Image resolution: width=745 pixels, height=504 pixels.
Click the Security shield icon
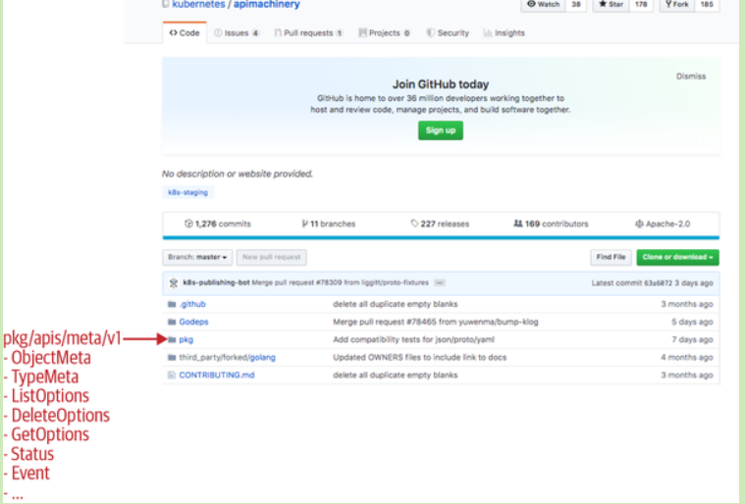pos(430,32)
